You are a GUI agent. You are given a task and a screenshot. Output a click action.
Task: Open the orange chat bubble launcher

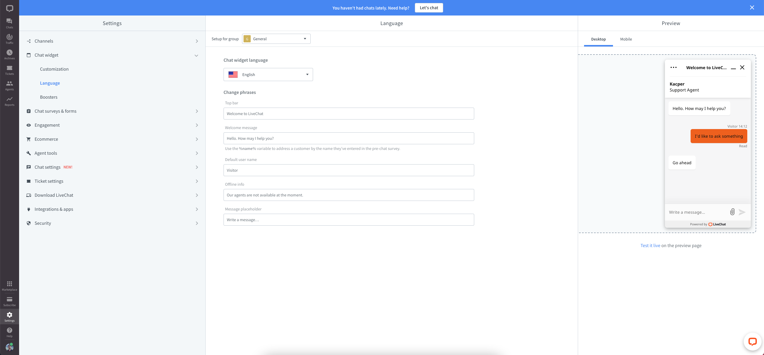(x=752, y=342)
